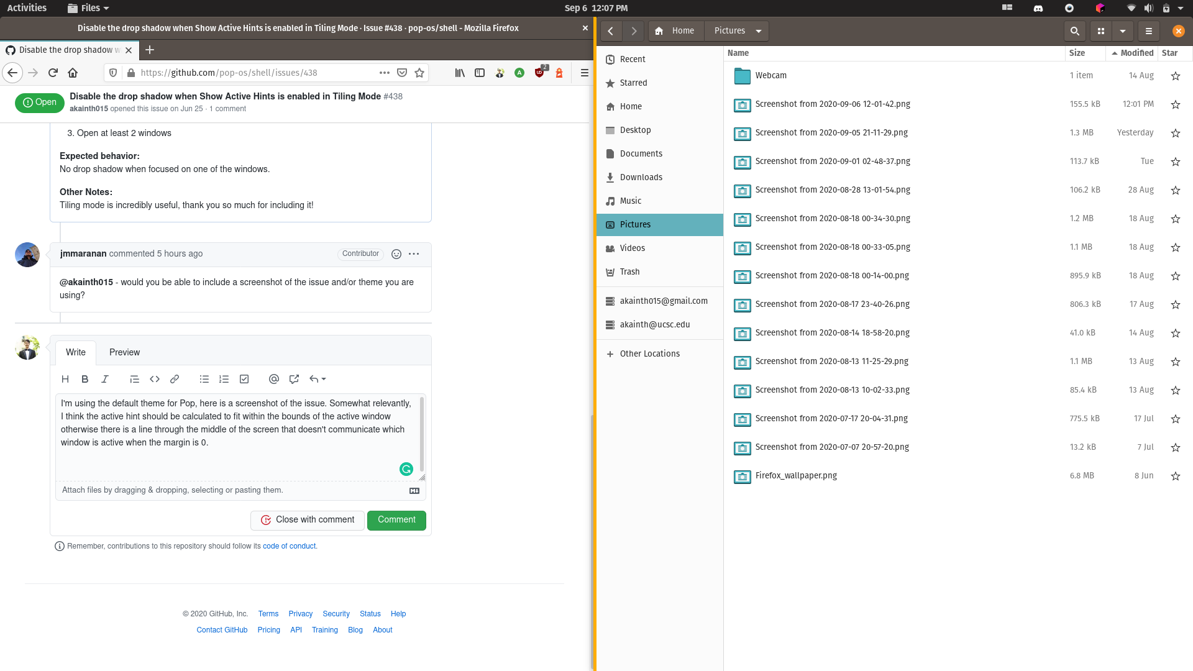
Task: Click the Close with comment button
Action: [307, 520]
